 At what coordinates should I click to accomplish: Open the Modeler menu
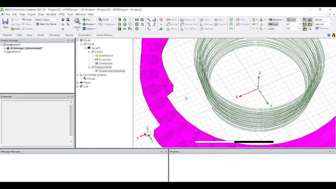[51, 14]
